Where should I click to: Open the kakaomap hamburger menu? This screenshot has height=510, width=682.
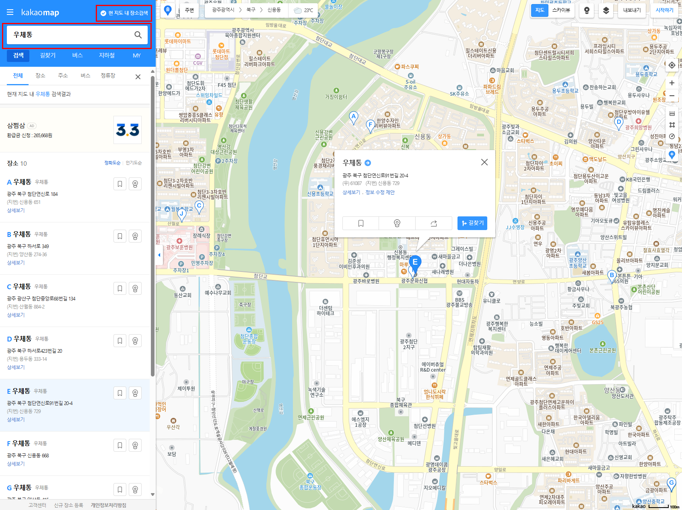pos(10,12)
